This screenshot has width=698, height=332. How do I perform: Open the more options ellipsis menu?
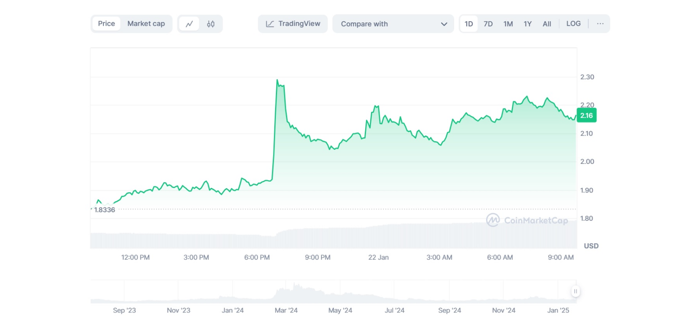[600, 24]
